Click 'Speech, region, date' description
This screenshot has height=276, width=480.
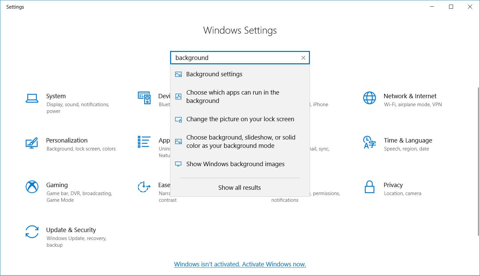click(406, 149)
